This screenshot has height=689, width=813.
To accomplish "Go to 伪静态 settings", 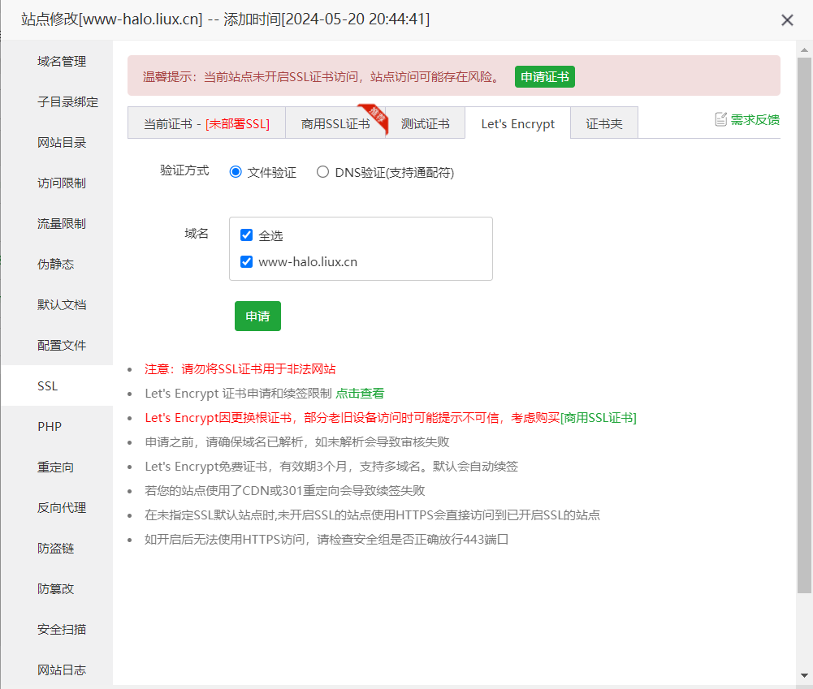I will pos(56,265).
